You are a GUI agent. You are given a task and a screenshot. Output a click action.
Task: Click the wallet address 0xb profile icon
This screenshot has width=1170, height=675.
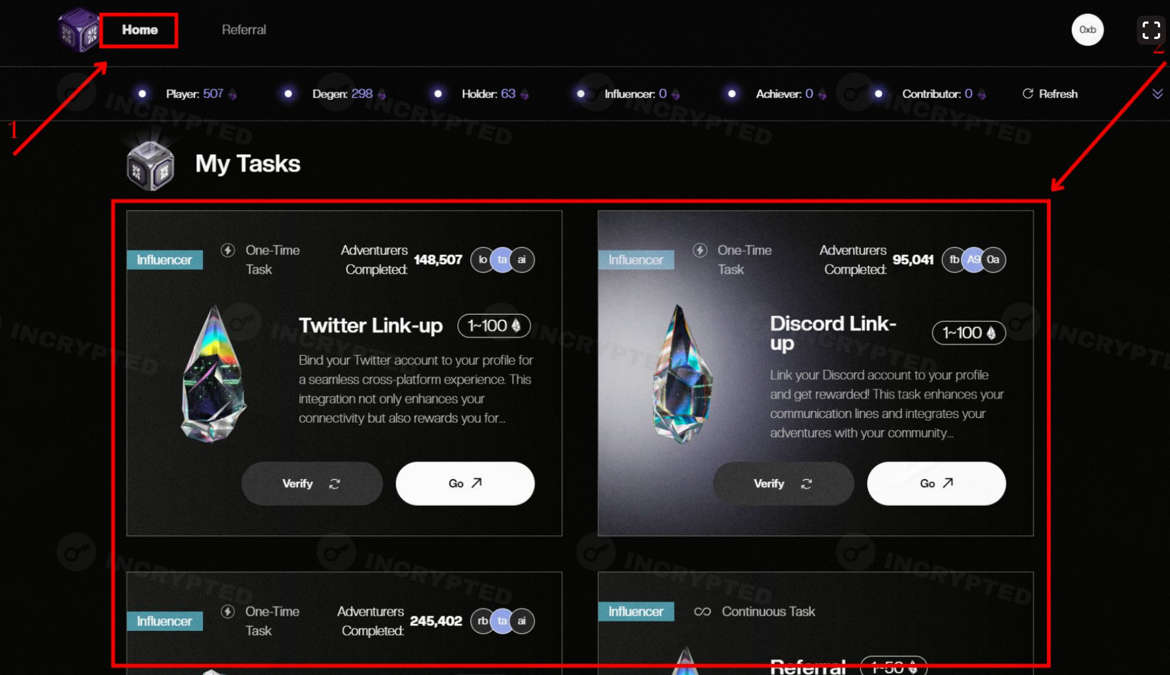pyautogui.click(x=1088, y=30)
